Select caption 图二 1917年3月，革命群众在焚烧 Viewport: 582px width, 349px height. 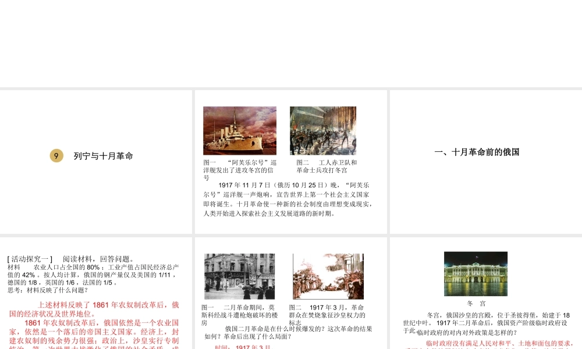pos(327,315)
